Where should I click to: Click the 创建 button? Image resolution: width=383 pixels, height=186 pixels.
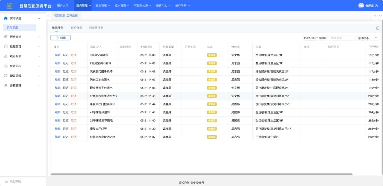[61, 38]
